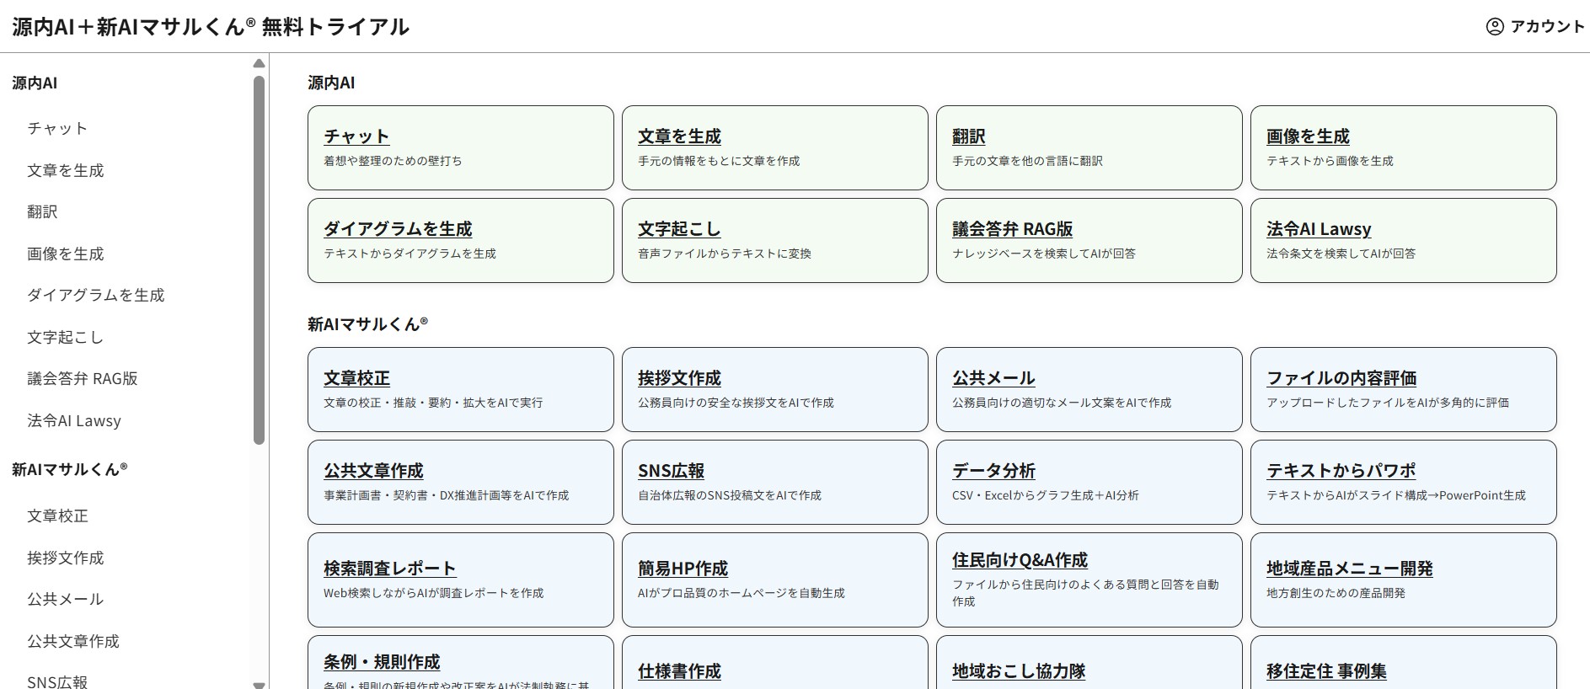1590x689 pixels.
Task: Select 法令AI Lawsy in the sidebar
Action: [x=74, y=421]
